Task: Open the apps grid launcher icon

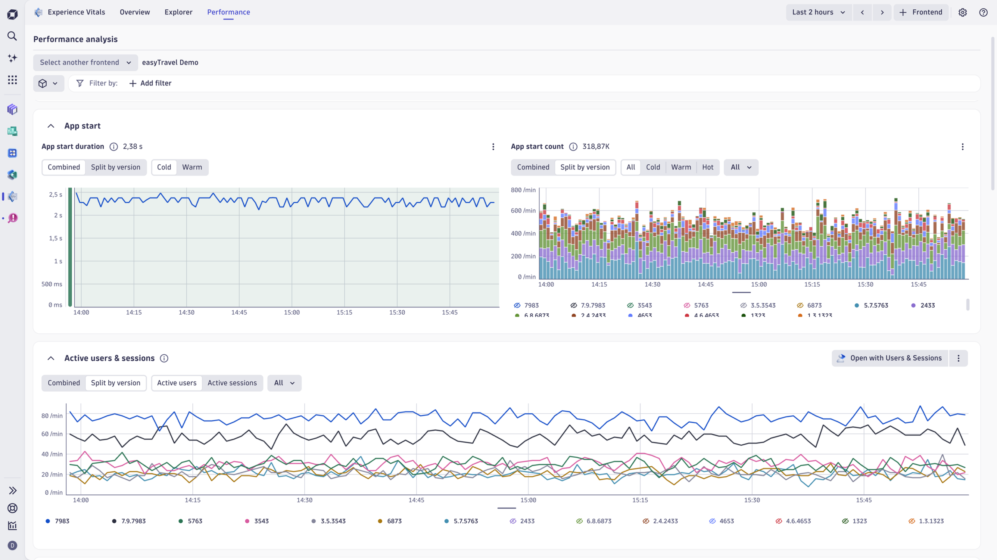Action: (x=12, y=80)
